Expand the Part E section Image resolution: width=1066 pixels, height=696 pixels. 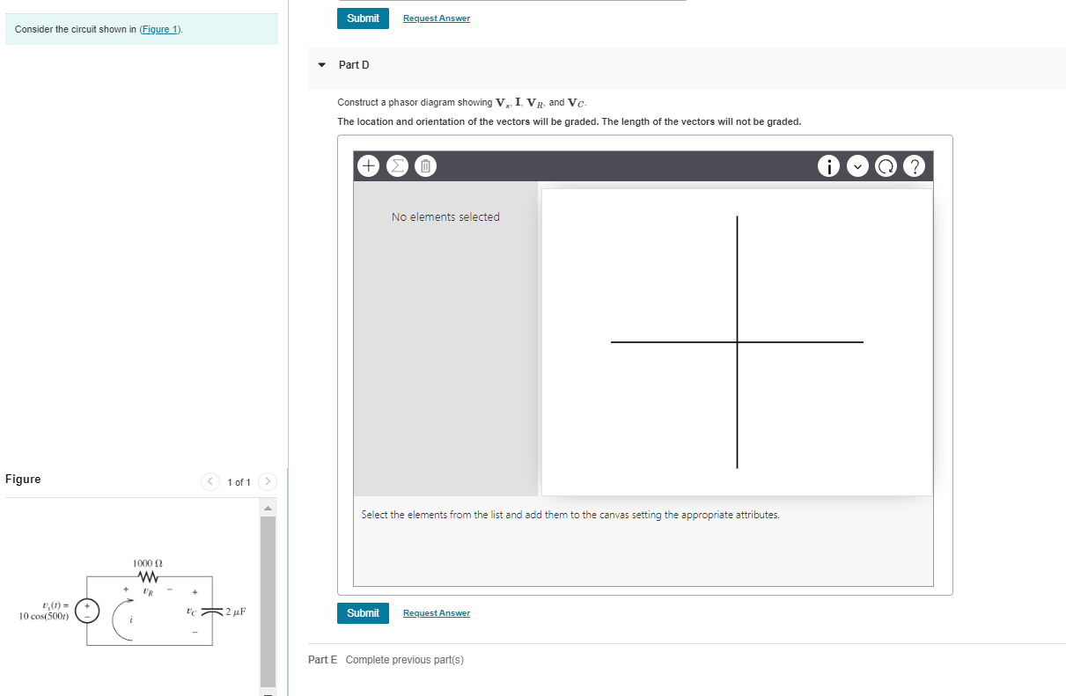click(321, 659)
